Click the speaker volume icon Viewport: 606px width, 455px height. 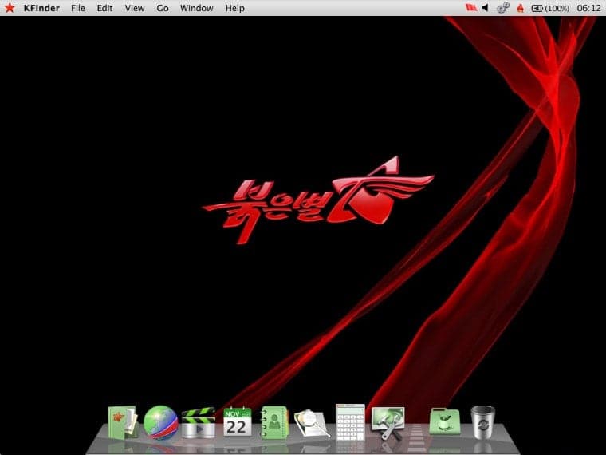point(486,8)
